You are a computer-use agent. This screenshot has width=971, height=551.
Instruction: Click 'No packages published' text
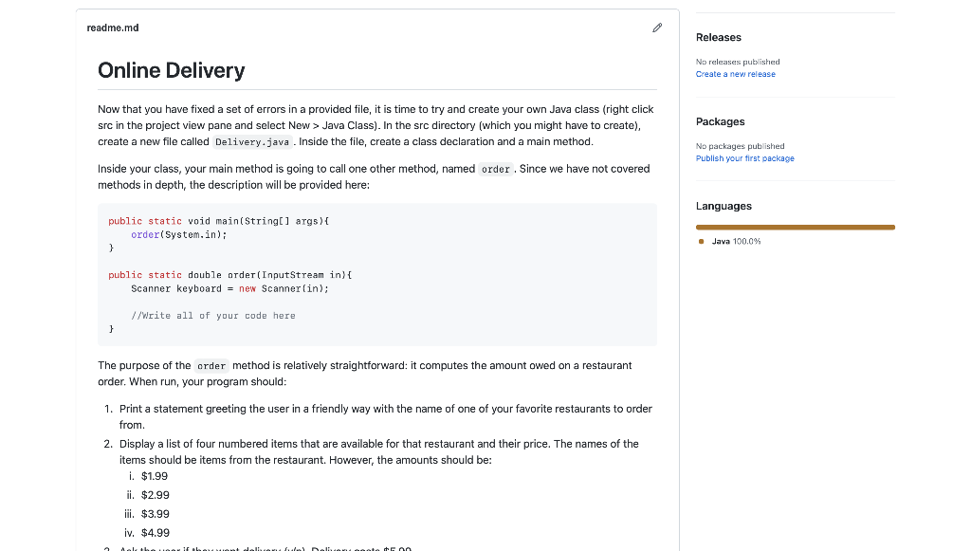[740, 146]
